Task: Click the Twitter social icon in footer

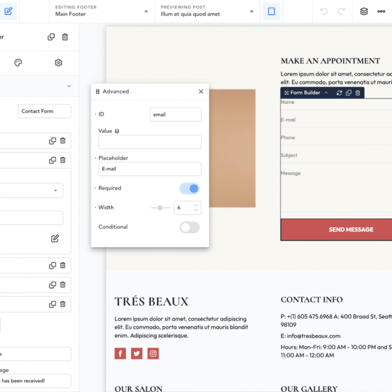Action: [137, 353]
